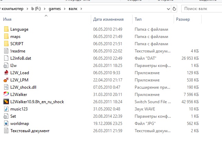The height and width of the screenshot is (146, 222).
Task: Click the L2W_Load application icon
Action: click(x=6, y=72)
